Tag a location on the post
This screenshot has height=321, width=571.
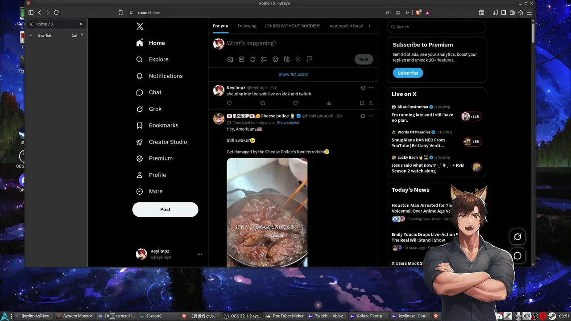[x=298, y=59]
